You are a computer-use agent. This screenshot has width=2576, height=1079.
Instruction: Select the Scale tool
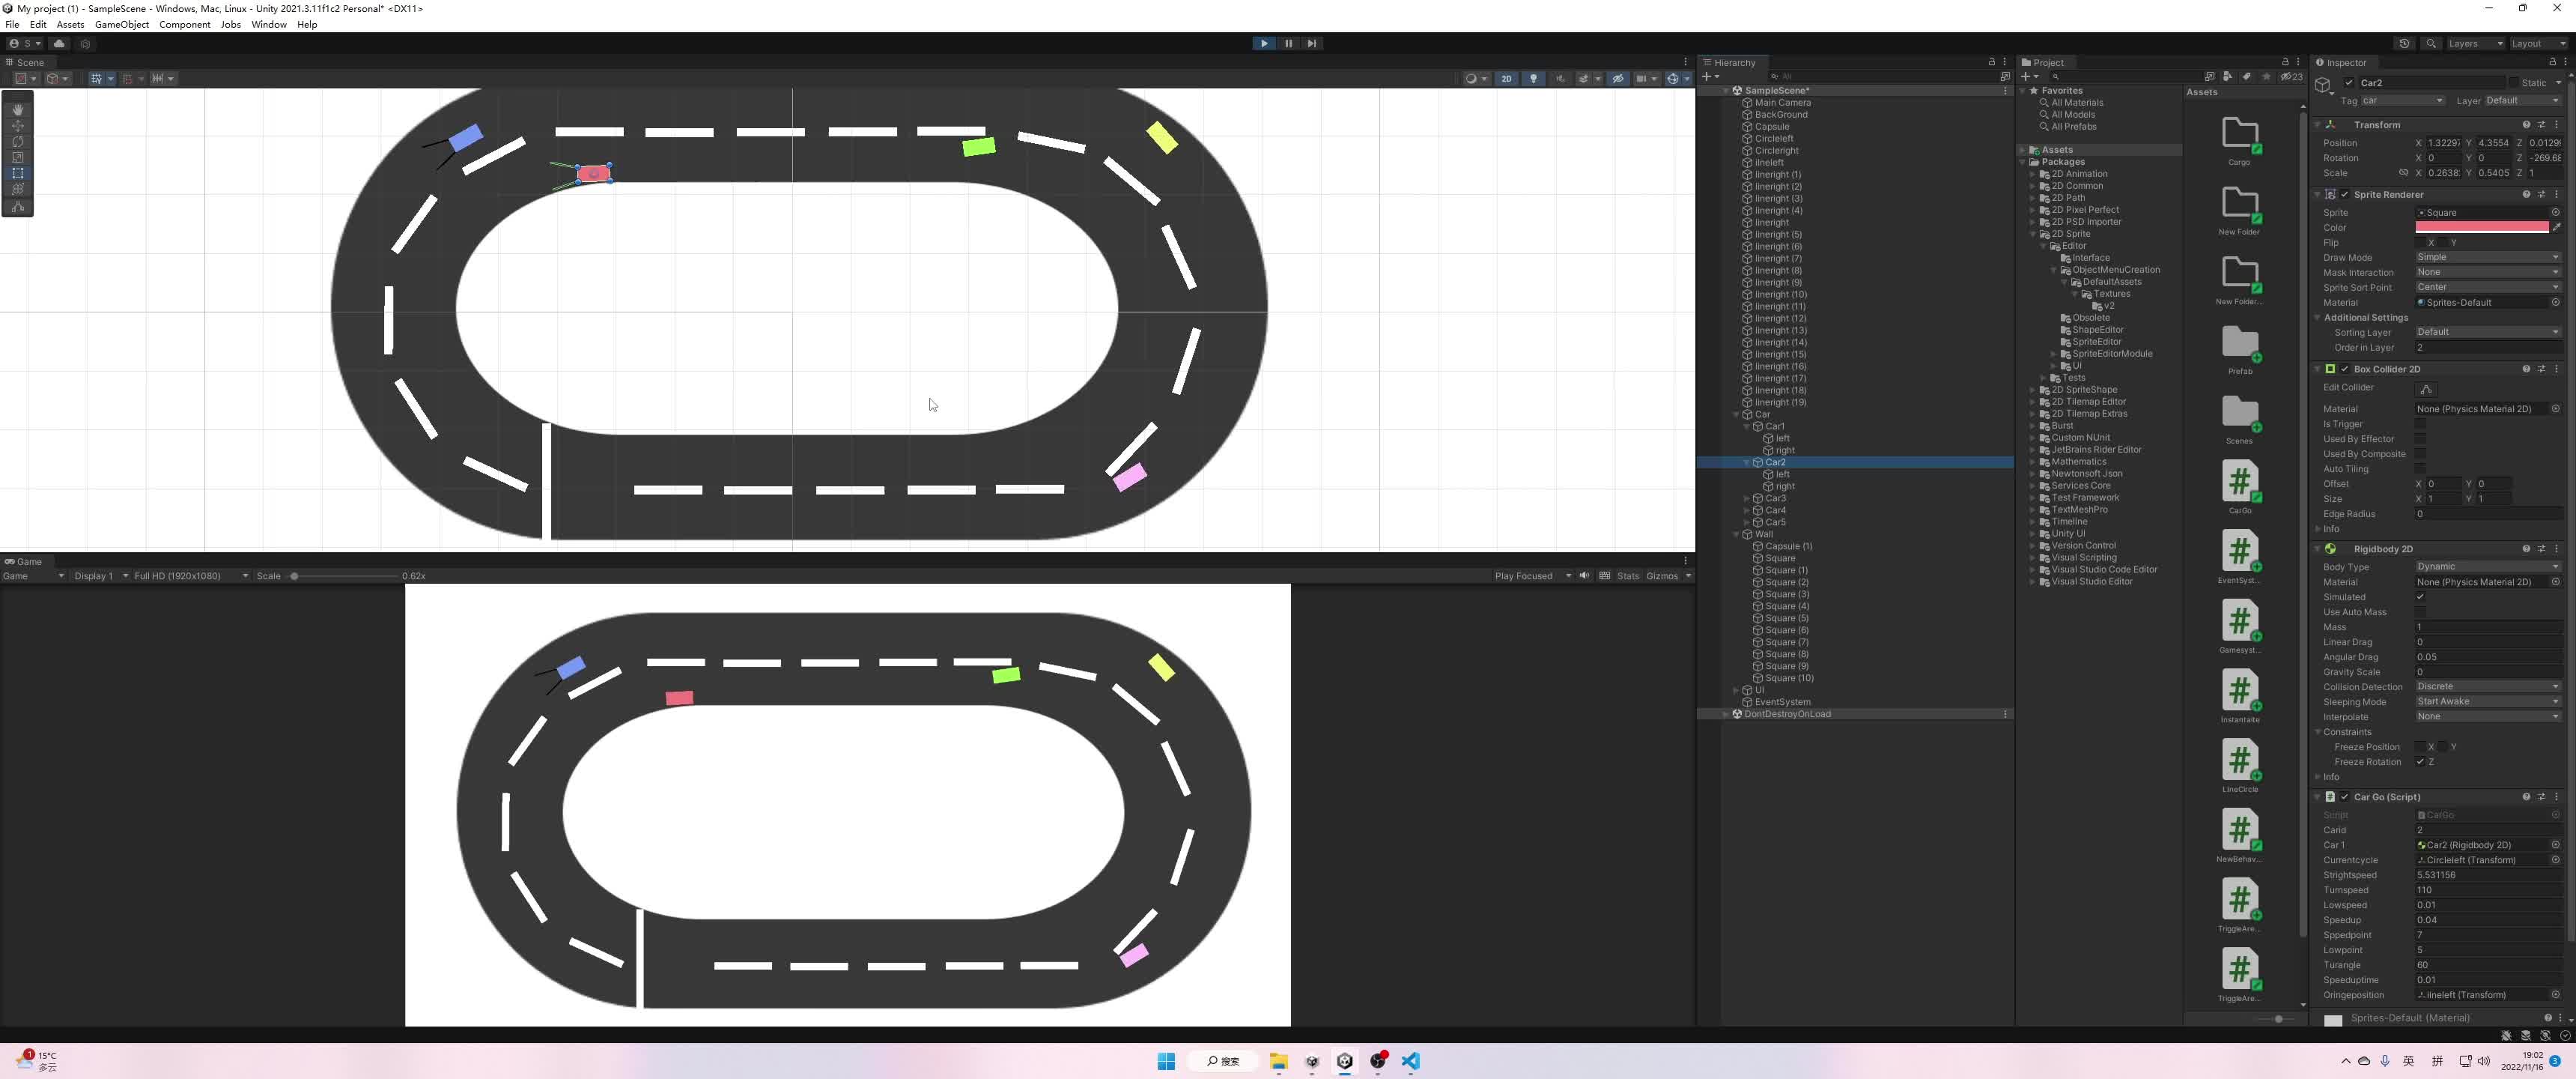(x=18, y=157)
